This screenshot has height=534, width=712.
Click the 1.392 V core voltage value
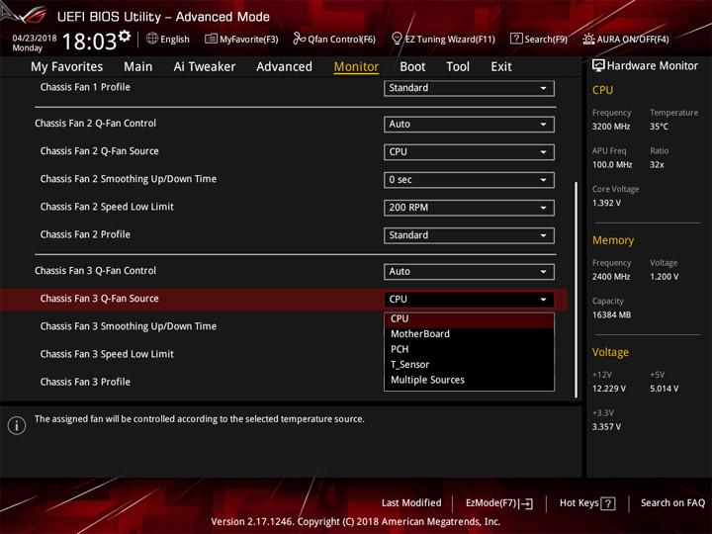[606, 203]
